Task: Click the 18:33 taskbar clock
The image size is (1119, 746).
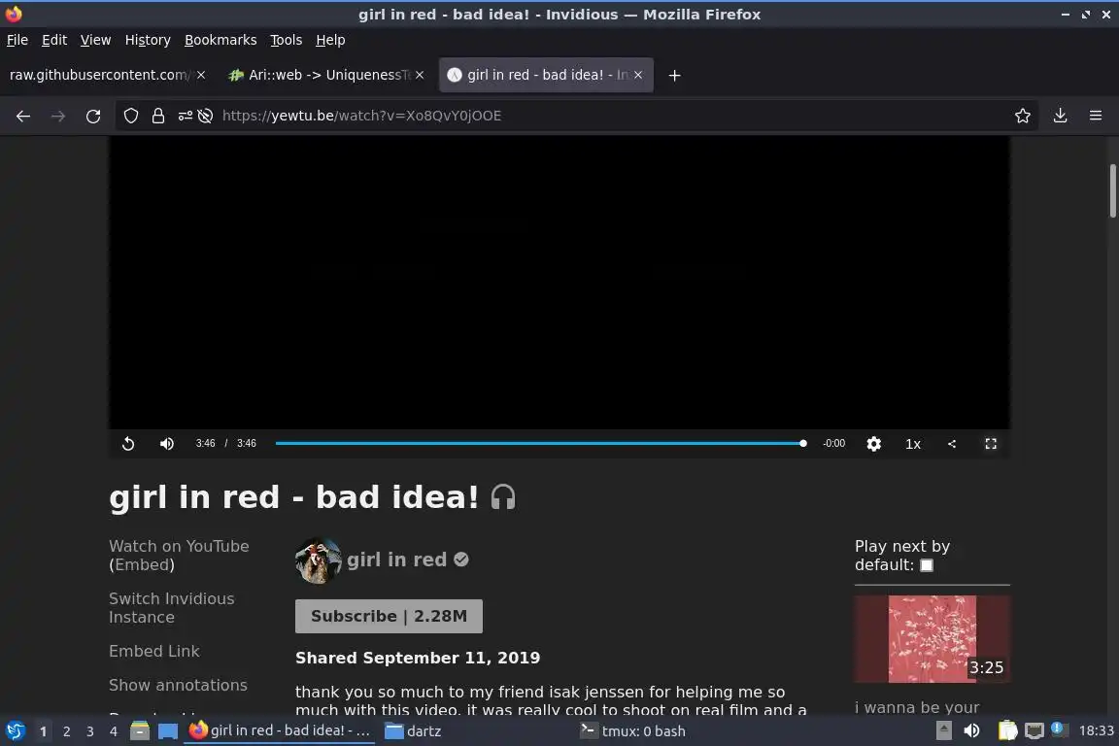Action: tap(1096, 731)
